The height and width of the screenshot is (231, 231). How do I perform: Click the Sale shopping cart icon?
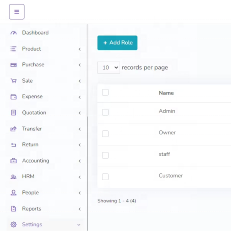[x=13, y=81]
